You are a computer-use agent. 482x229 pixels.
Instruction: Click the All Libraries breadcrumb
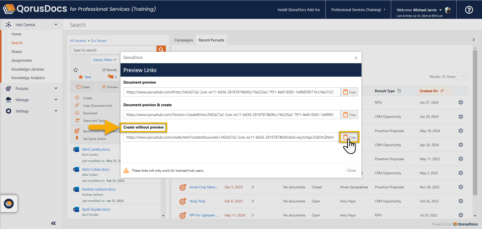click(78, 41)
